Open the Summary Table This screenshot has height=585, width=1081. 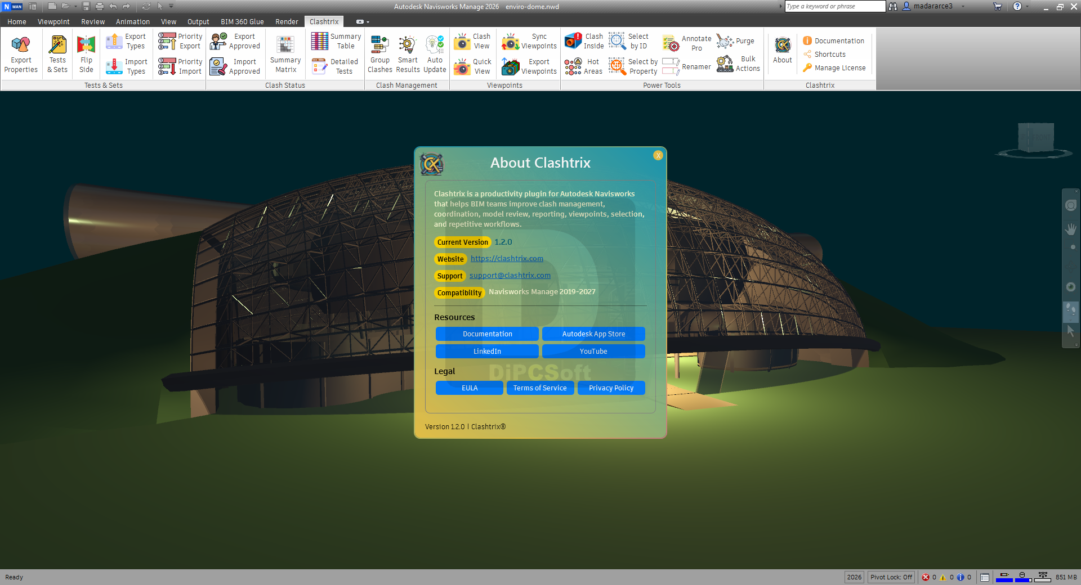coord(336,42)
